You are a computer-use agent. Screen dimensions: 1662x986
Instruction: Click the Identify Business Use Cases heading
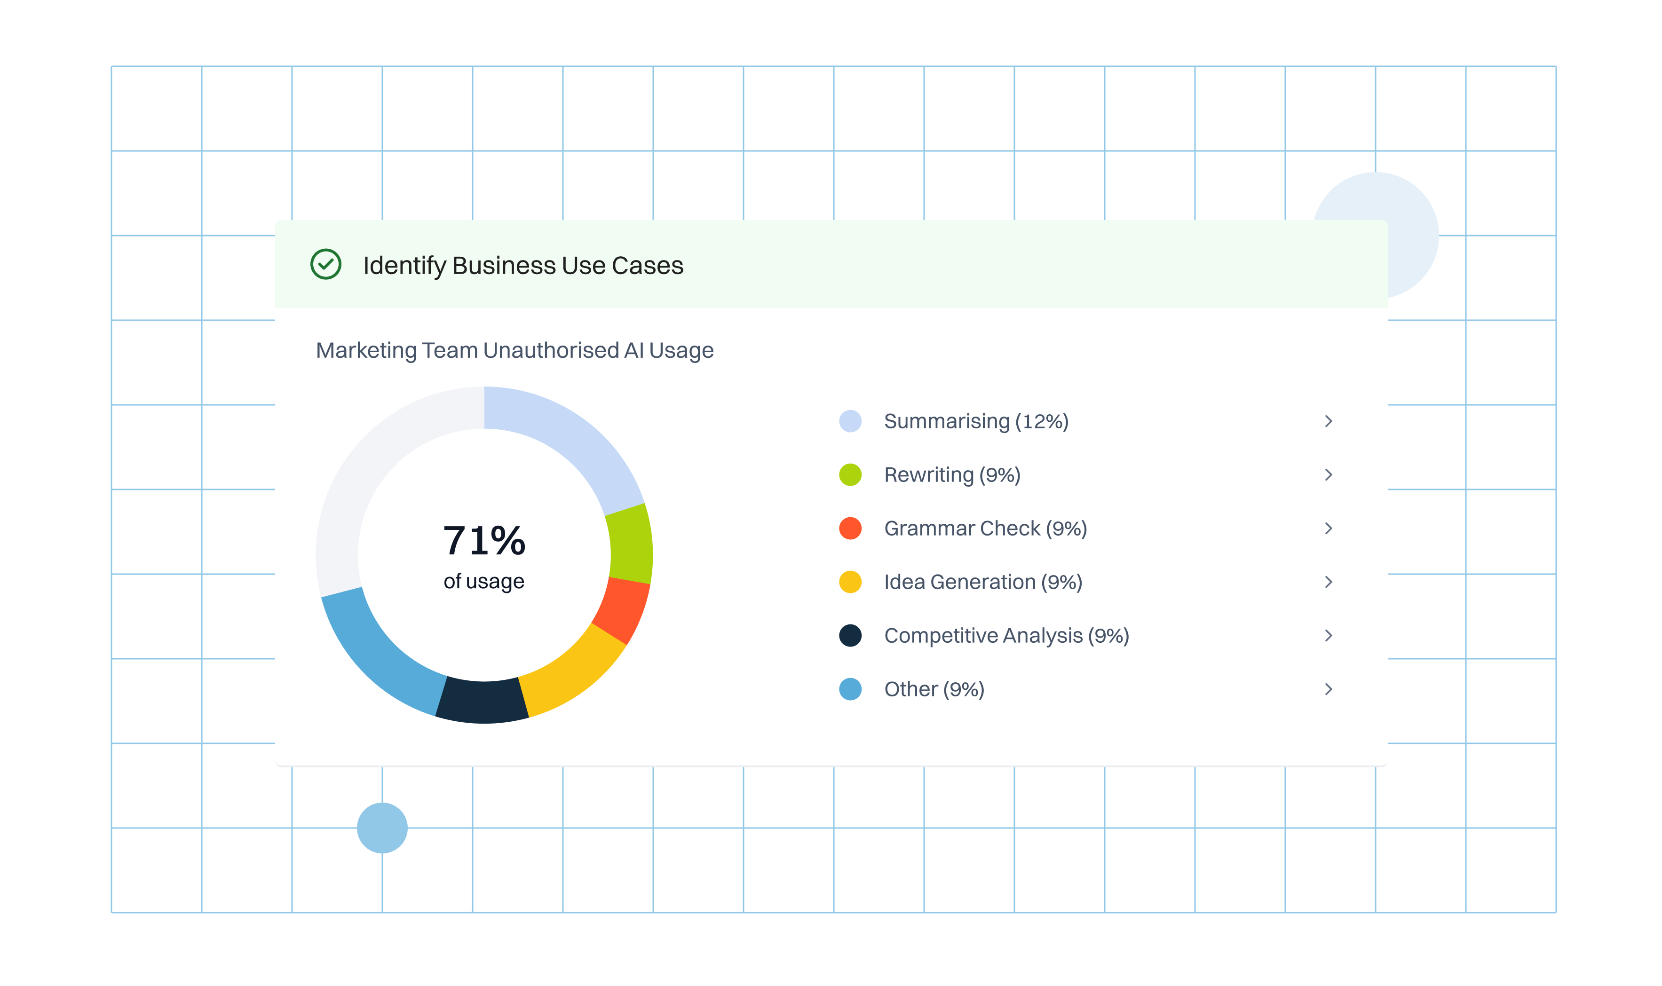[522, 265]
